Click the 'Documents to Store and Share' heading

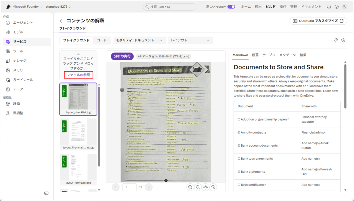pyautogui.click(x=279, y=67)
